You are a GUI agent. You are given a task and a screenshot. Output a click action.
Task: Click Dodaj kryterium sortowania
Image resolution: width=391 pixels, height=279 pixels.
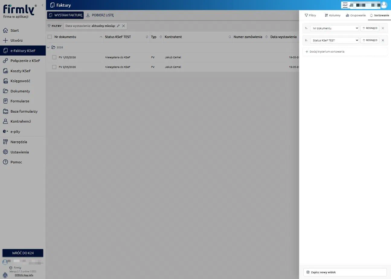tap(325, 52)
